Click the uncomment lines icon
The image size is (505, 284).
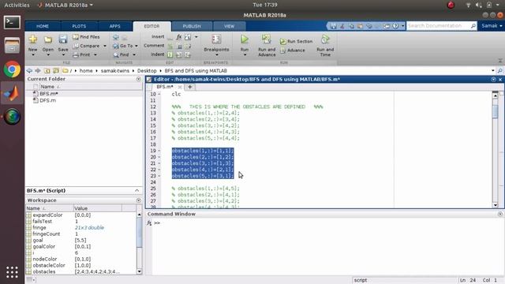(x=179, y=47)
